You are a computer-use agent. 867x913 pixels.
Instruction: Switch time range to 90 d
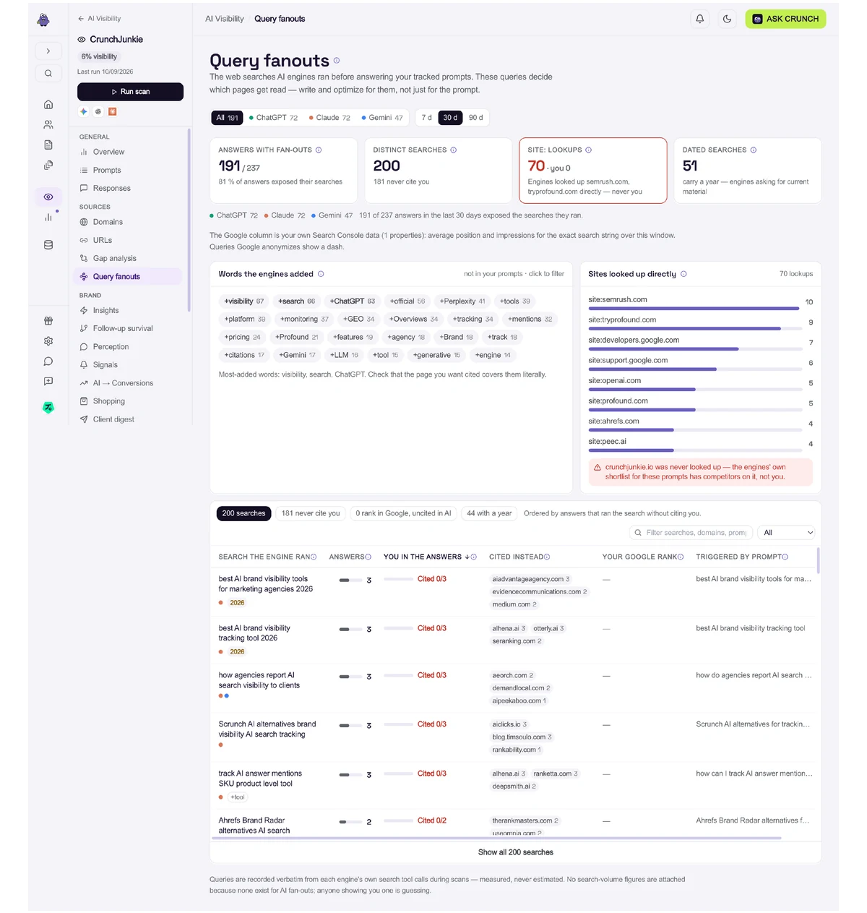click(x=475, y=118)
